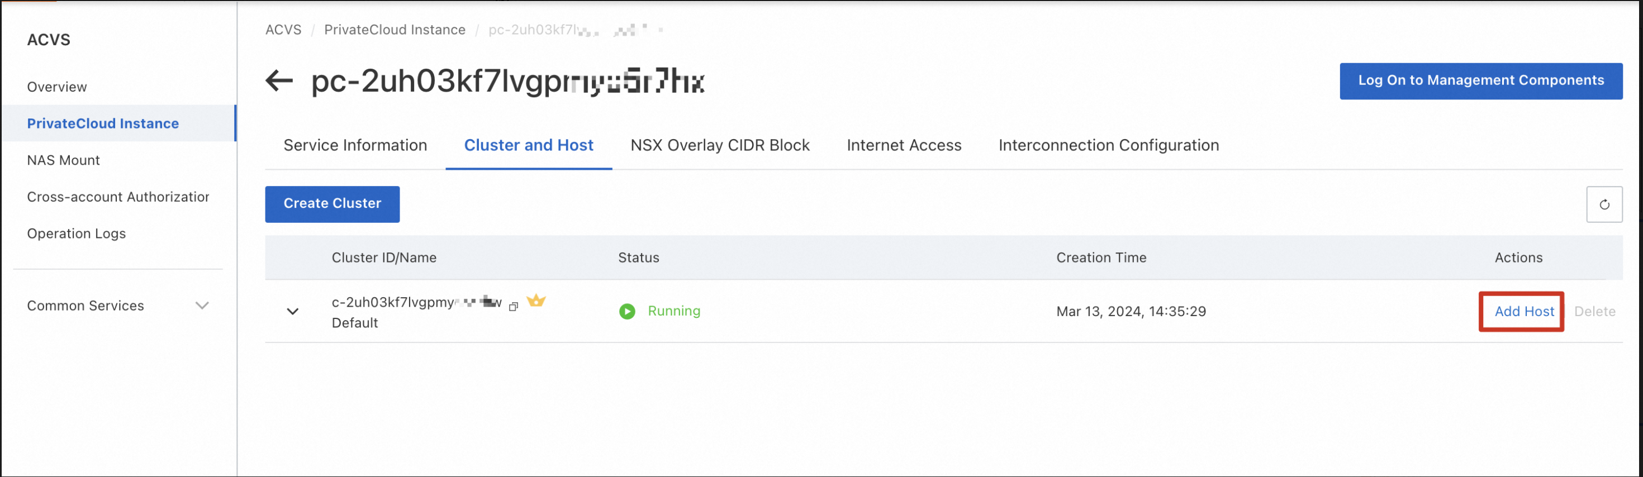Click PrivateCloud Instance breadcrumb link
Viewport: 1643px width, 477px height.
click(395, 30)
